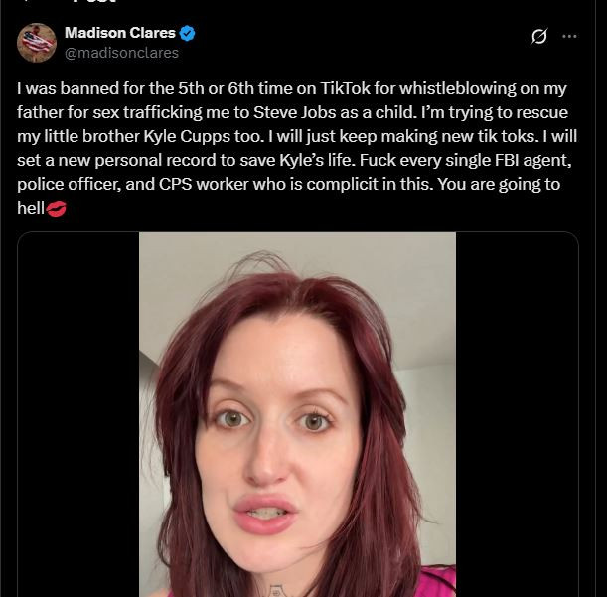
Task: Click the blue verified badge
Action: click(x=188, y=33)
